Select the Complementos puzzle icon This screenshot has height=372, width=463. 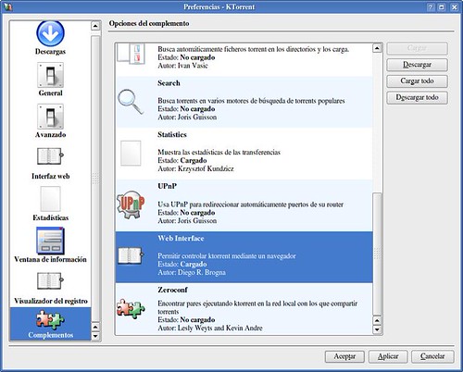(x=50, y=319)
